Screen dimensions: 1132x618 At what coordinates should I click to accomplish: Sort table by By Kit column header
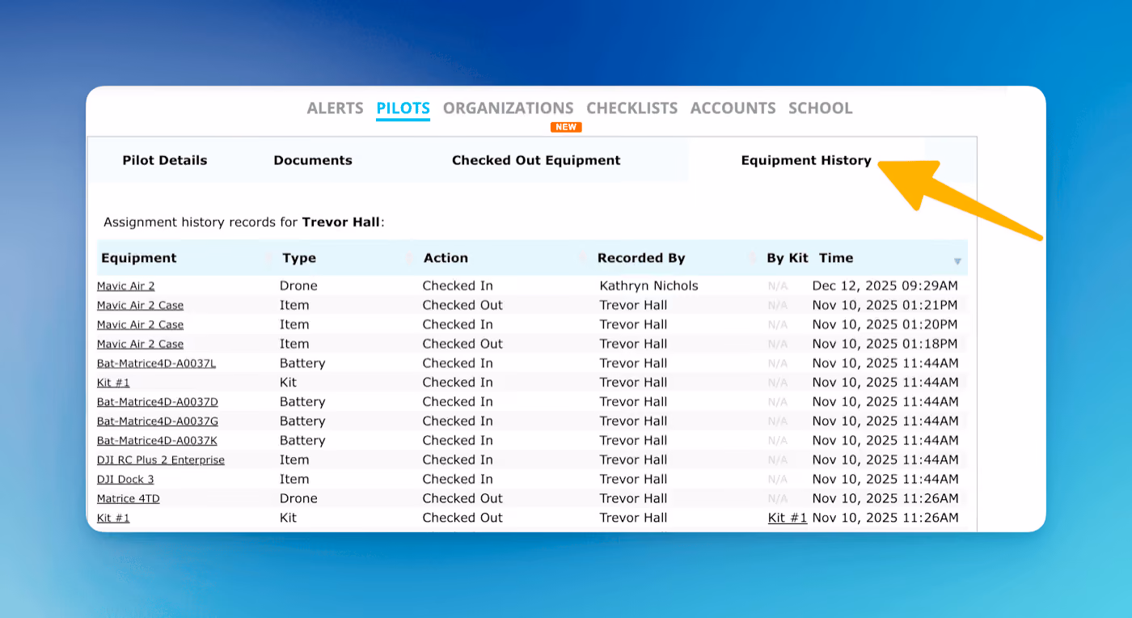pyautogui.click(x=788, y=258)
